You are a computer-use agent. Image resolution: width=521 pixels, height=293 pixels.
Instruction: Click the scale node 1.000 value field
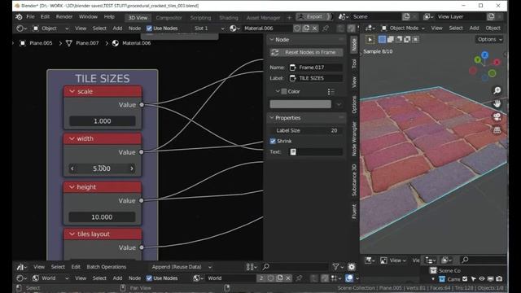(103, 121)
